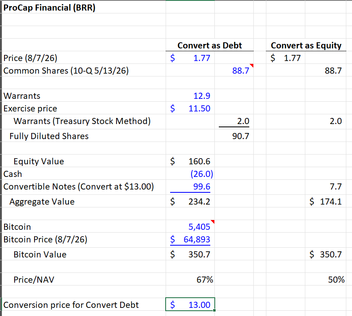Select the 174.1 aggregate value under Convert as Equity
Image resolution: width=352 pixels, height=316 pixels.
point(326,202)
